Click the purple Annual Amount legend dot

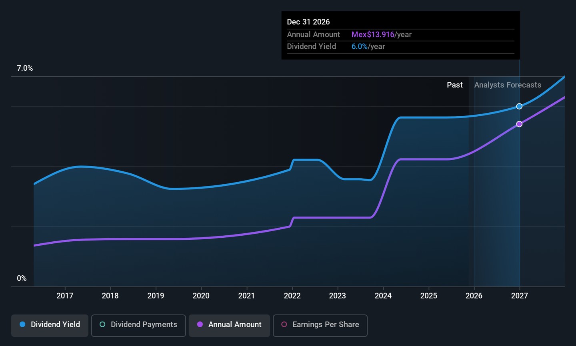[200, 324]
